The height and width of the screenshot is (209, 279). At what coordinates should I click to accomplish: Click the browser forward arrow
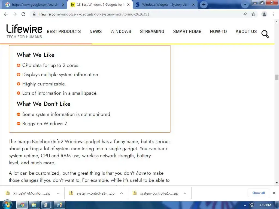[x=15, y=14]
